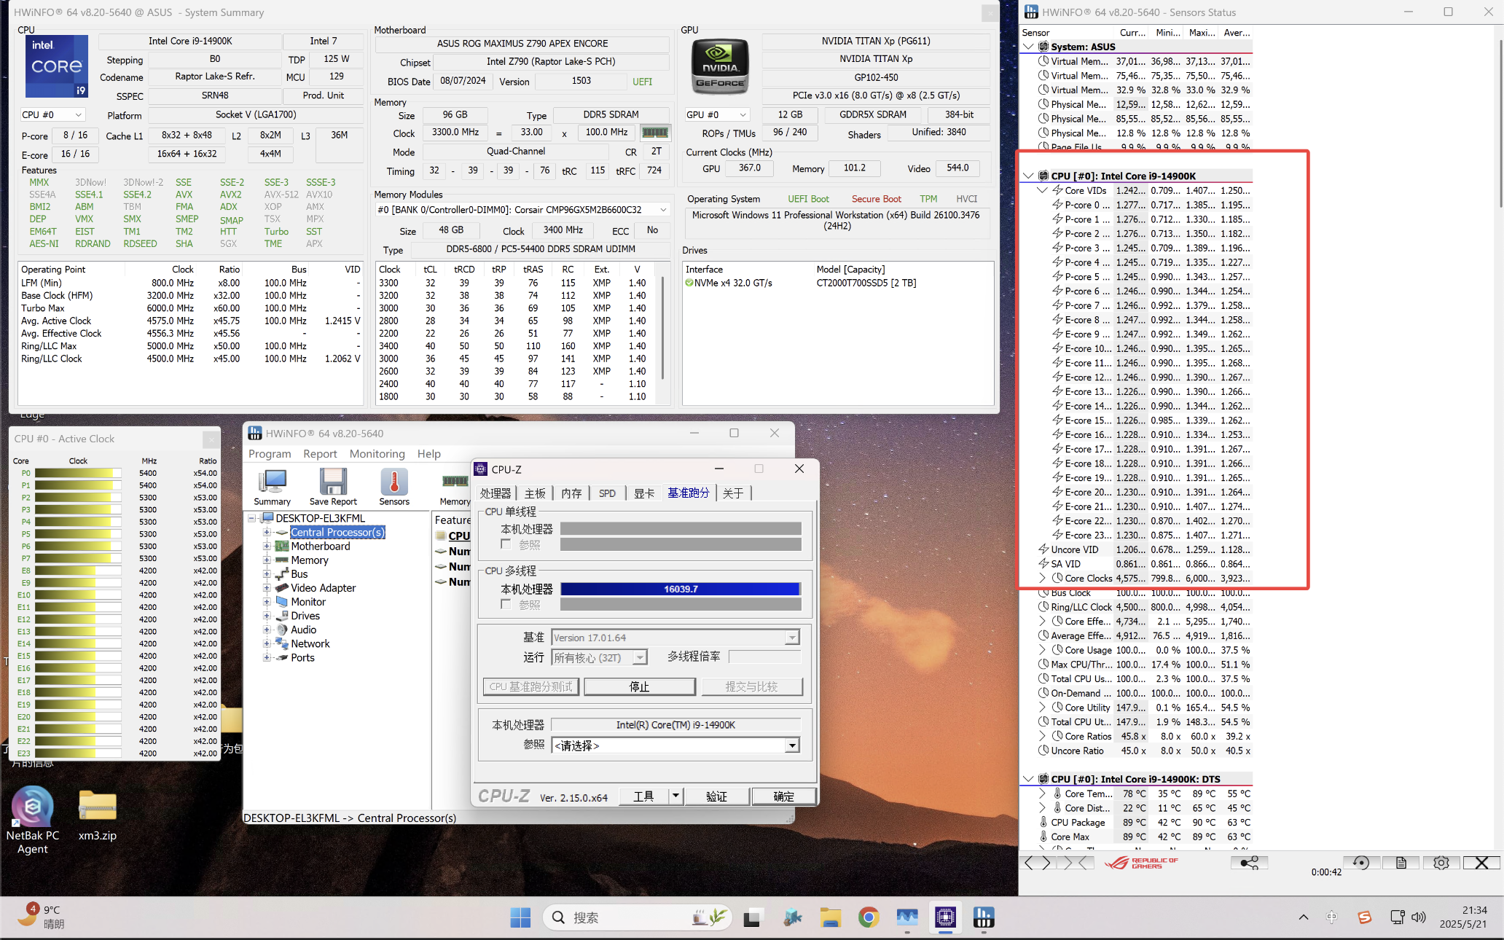Click the expand-all arrows button in Sensors Status
1504x940 pixels.
(x=1038, y=863)
